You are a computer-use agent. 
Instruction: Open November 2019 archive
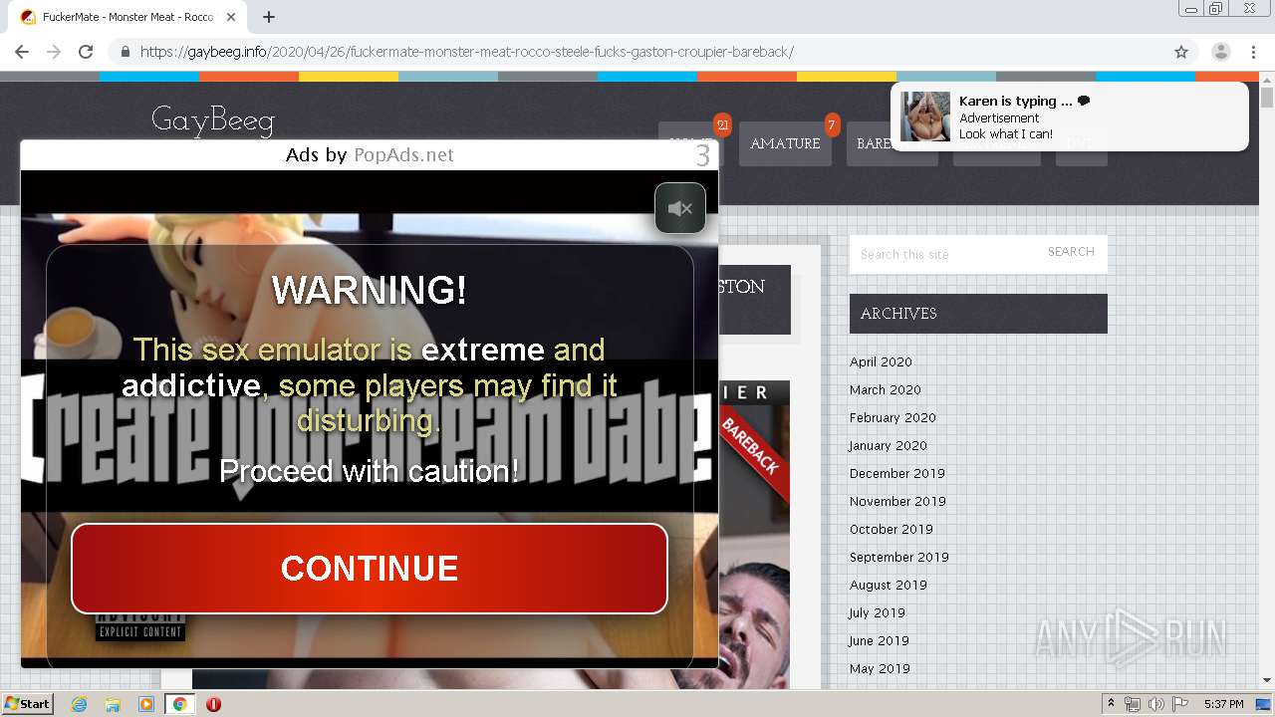click(897, 501)
